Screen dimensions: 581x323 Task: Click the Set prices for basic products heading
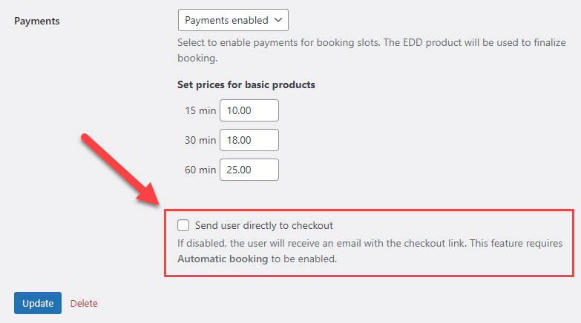(246, 84)
